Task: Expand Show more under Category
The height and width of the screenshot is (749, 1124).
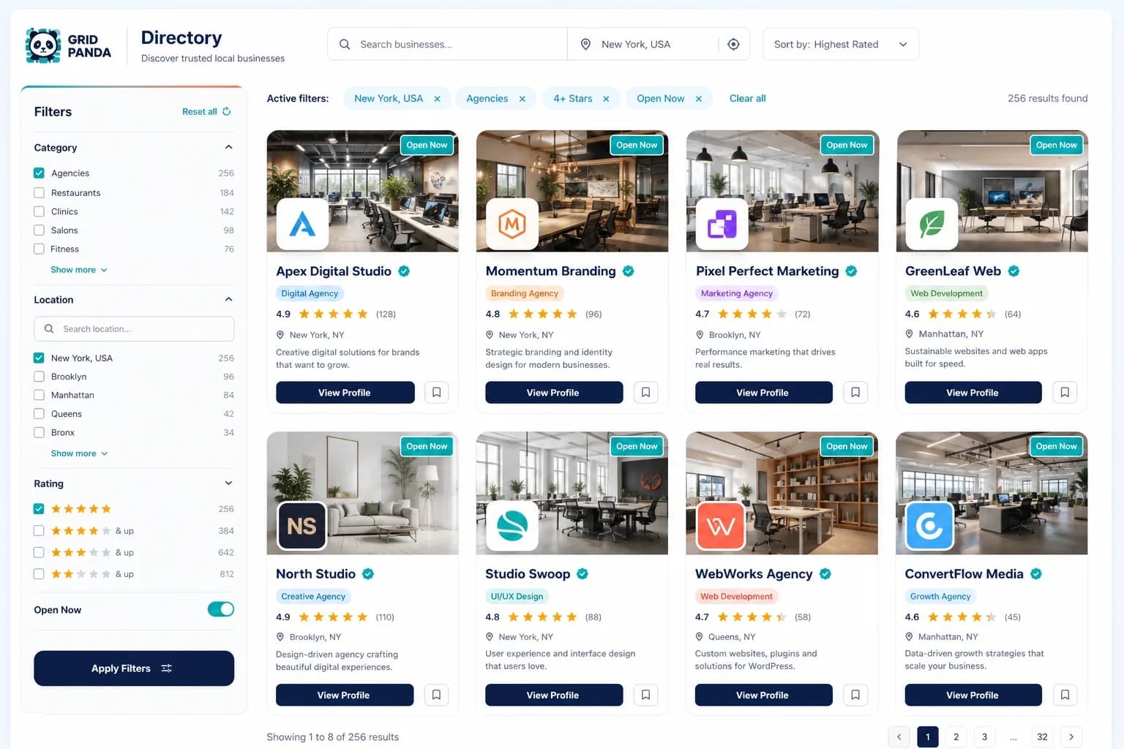Action: 78,269
